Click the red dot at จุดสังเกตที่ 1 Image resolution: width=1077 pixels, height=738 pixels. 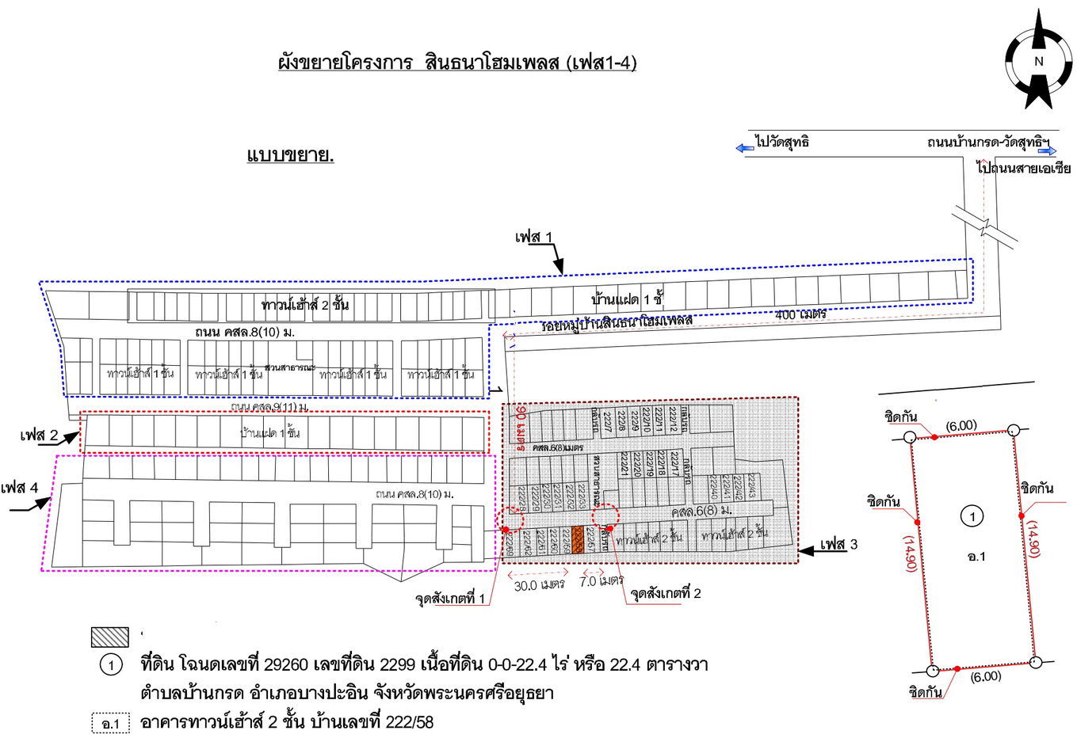pos(506,530)
